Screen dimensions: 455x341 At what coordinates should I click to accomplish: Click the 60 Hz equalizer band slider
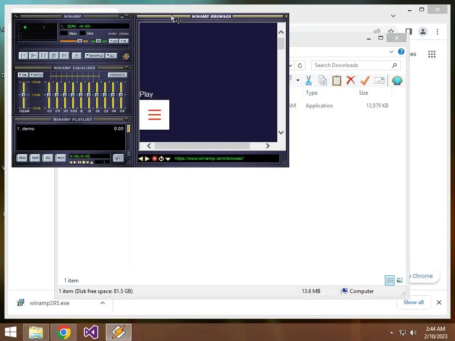(x=49, y=95)
